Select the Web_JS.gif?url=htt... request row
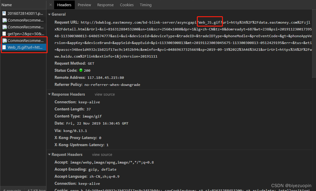316x191 pixels. point(23,48)
